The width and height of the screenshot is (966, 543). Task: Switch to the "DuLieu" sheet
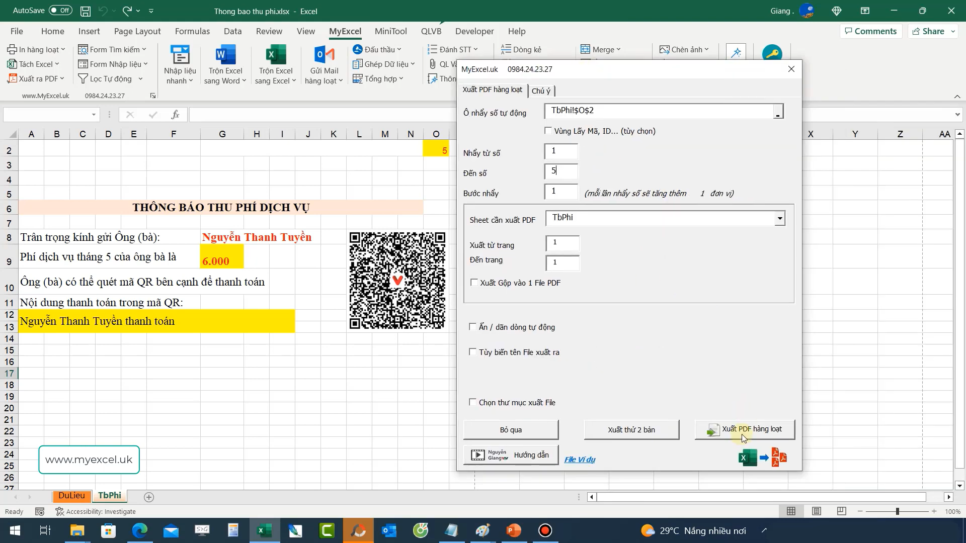point(71,495)
